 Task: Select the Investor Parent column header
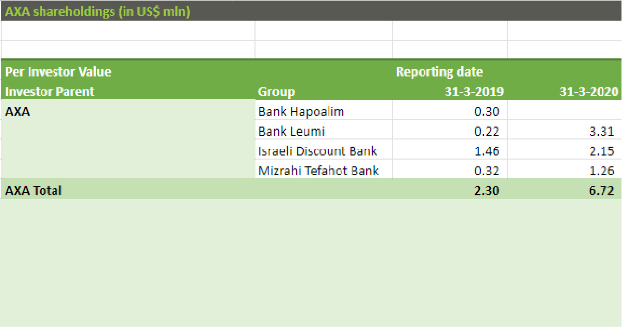(x=50, y=92)
